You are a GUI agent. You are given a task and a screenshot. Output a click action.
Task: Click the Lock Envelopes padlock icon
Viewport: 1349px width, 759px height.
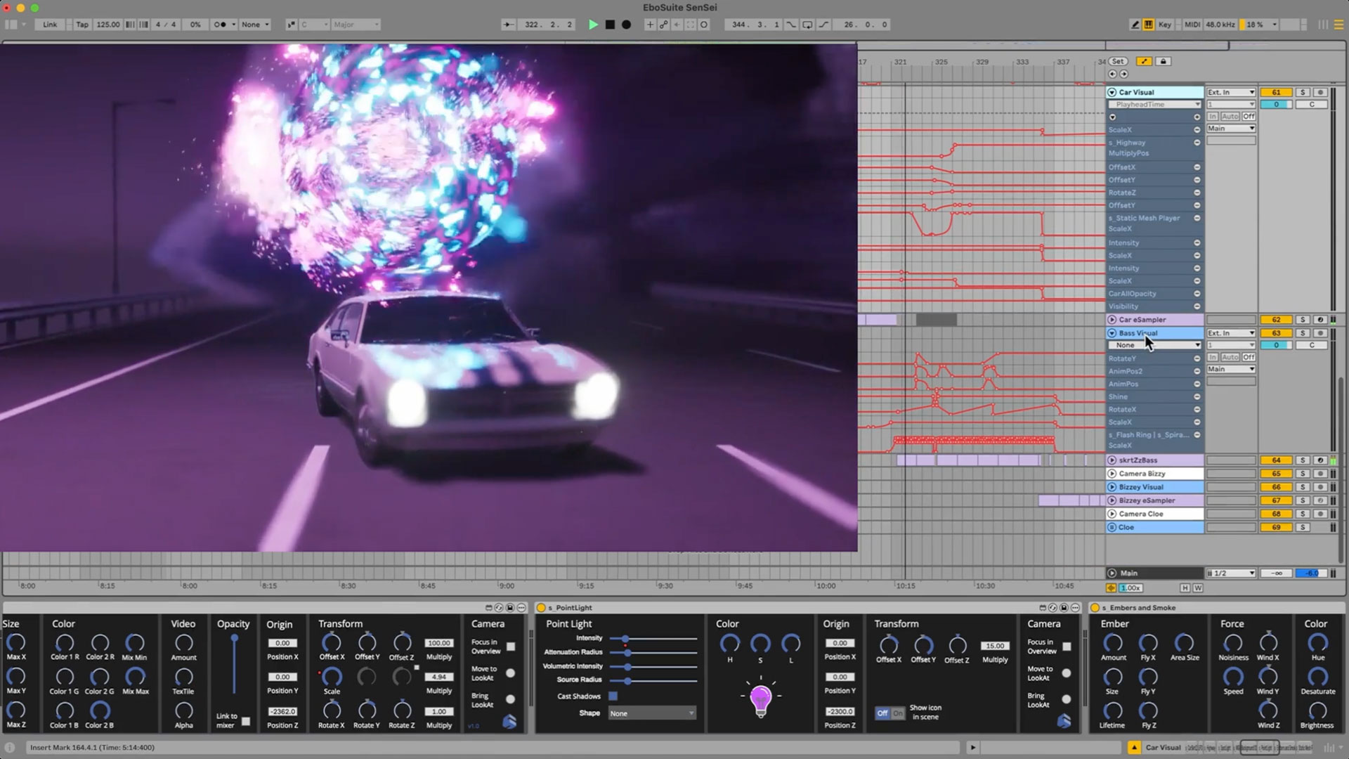click(1163, 62)
